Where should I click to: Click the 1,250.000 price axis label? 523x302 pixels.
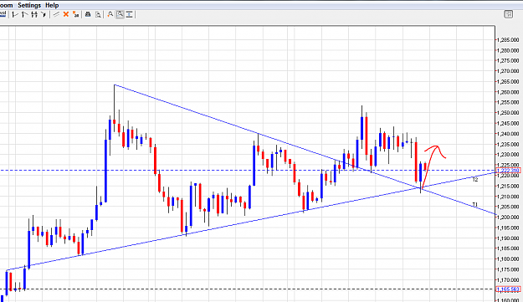pos(508,113)
